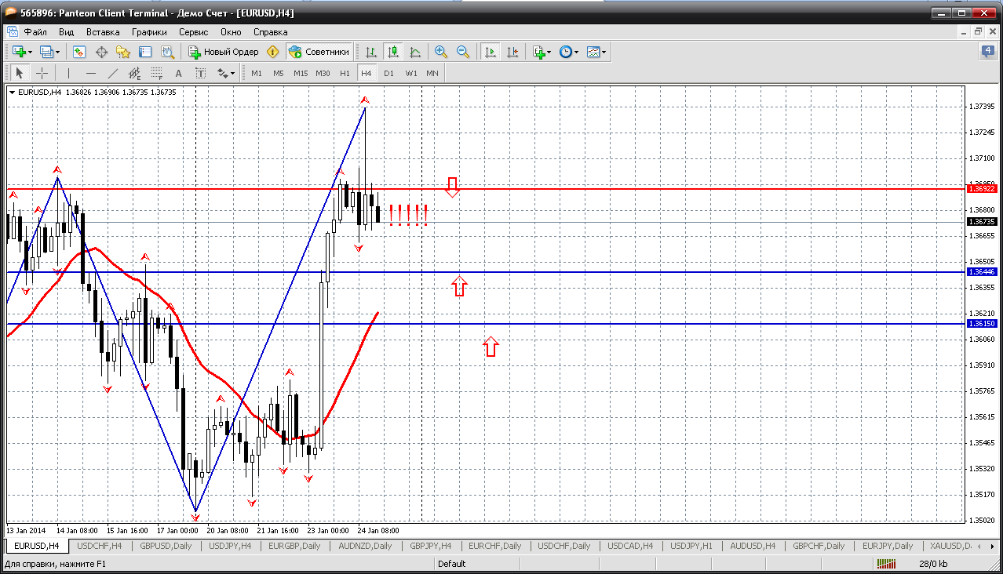1003x574 pixels.
Task: Open the Сервис menu
Action: (193, 32)
